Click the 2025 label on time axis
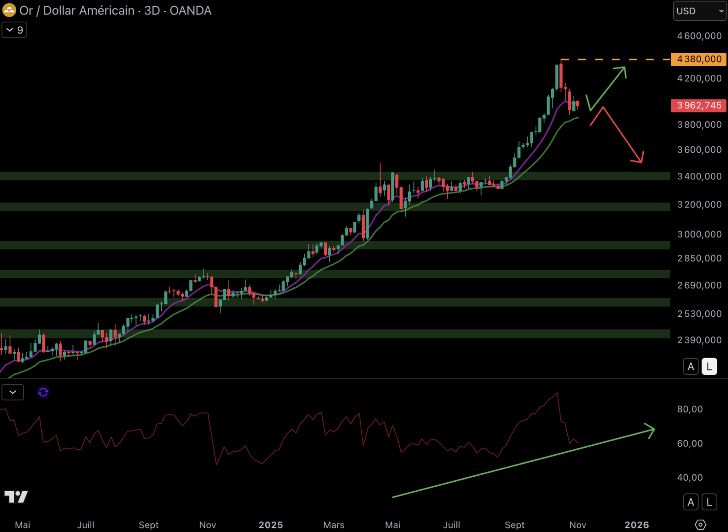Image resolution: width=728 pixels, height=532 pixels. pos(271,525)
